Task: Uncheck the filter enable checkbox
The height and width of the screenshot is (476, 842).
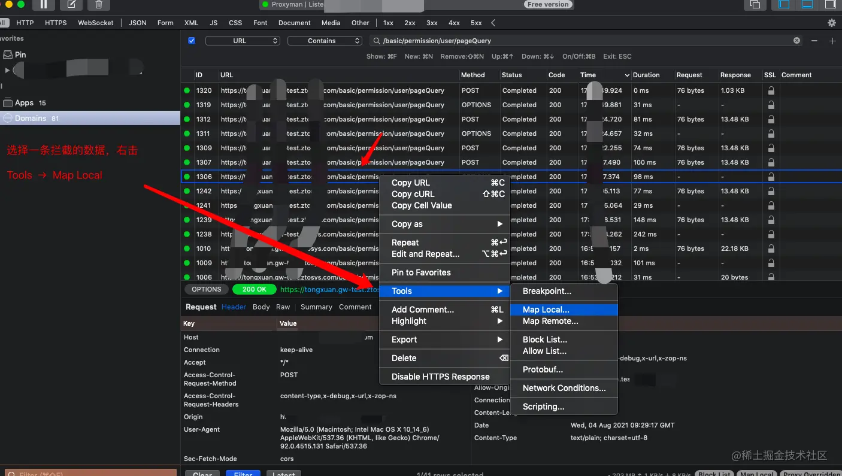Action: pos(192,41)
